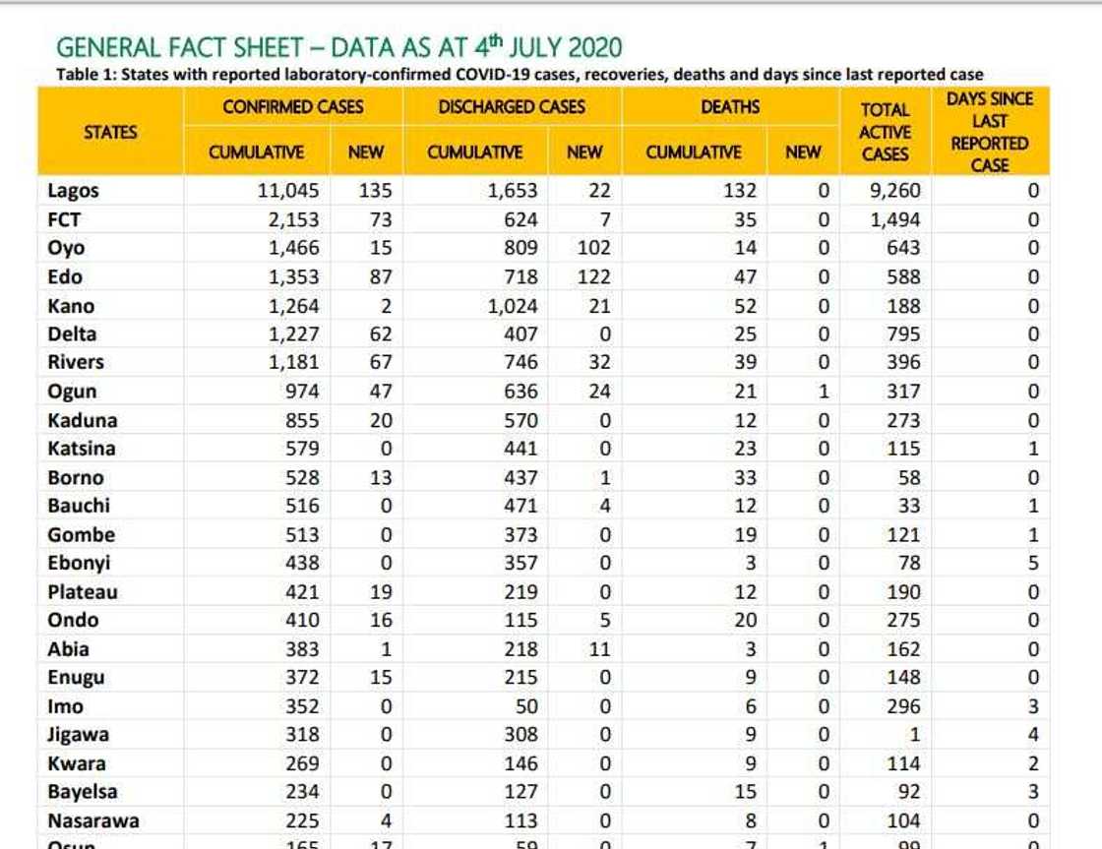Click Lagos cumulative confirmed value 11,045
This screenshot has height=849, width=1102.
click(287, 191)
